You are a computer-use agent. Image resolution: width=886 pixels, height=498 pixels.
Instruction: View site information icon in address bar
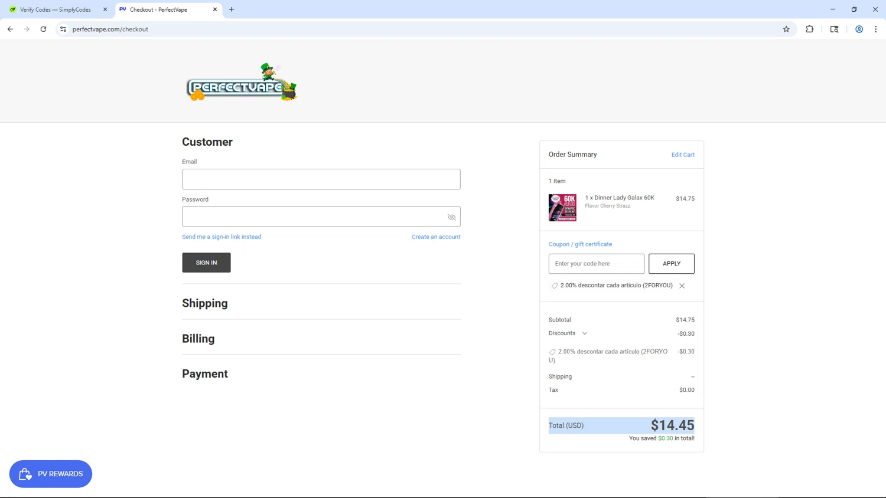pos(63,29)
